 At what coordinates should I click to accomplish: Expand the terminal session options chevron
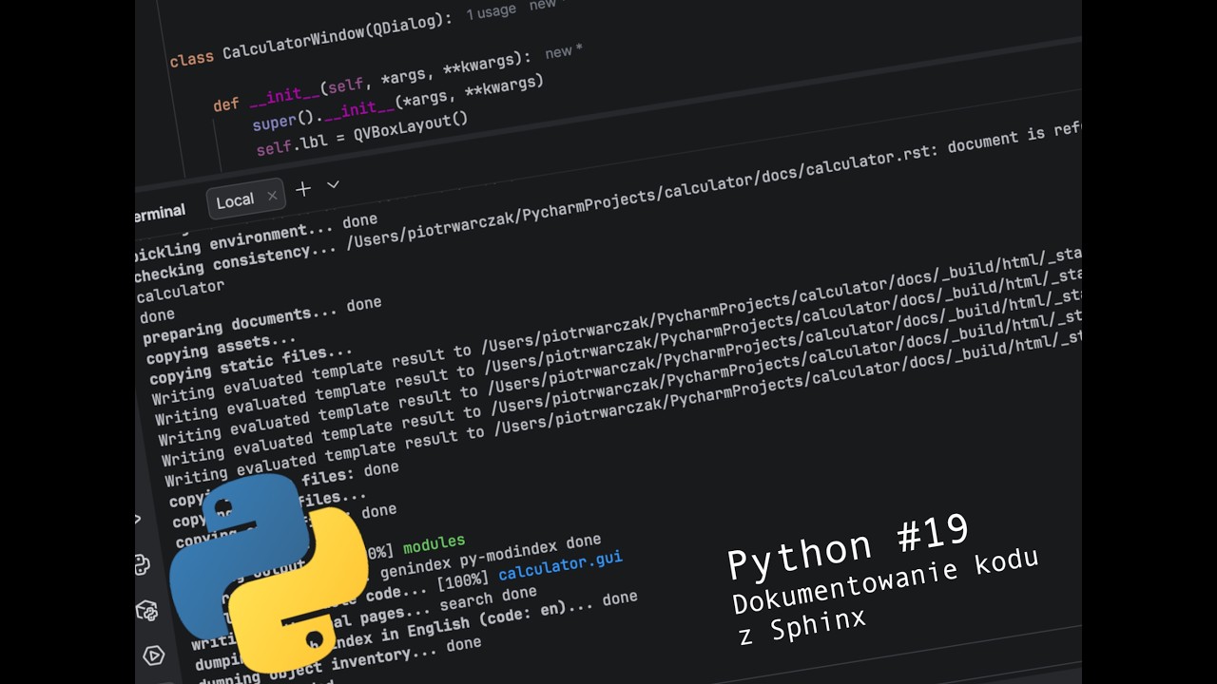(x=333, y=184)
